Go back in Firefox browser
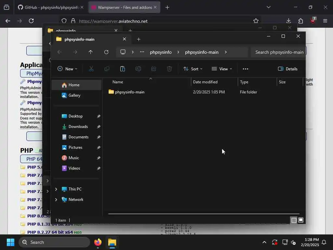Screen dimensions: 333x250 (x=8, y=21)
